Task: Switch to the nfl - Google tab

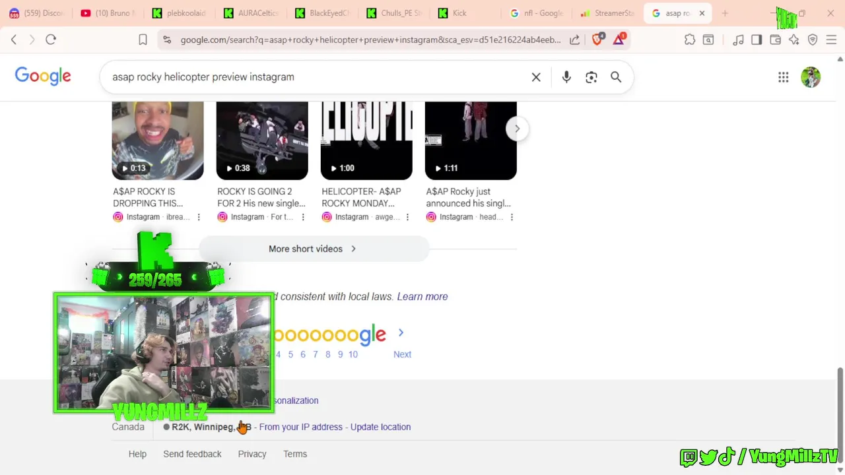Action: 536,13
